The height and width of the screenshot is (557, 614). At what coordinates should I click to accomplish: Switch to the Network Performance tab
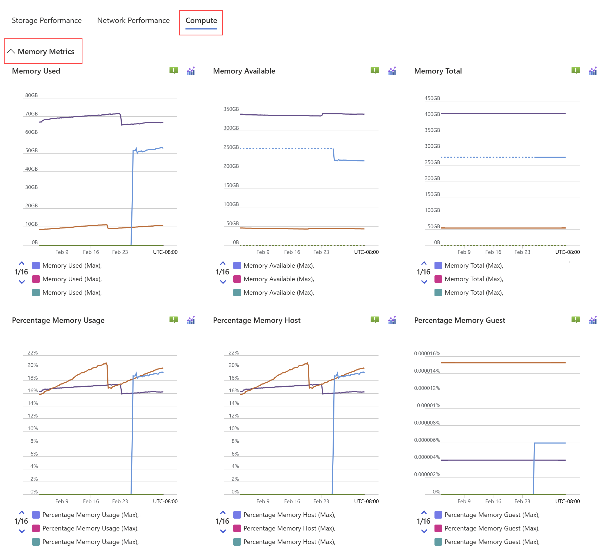tap(133, 20)
